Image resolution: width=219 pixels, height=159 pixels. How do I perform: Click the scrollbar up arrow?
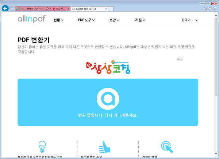(216, 15)
